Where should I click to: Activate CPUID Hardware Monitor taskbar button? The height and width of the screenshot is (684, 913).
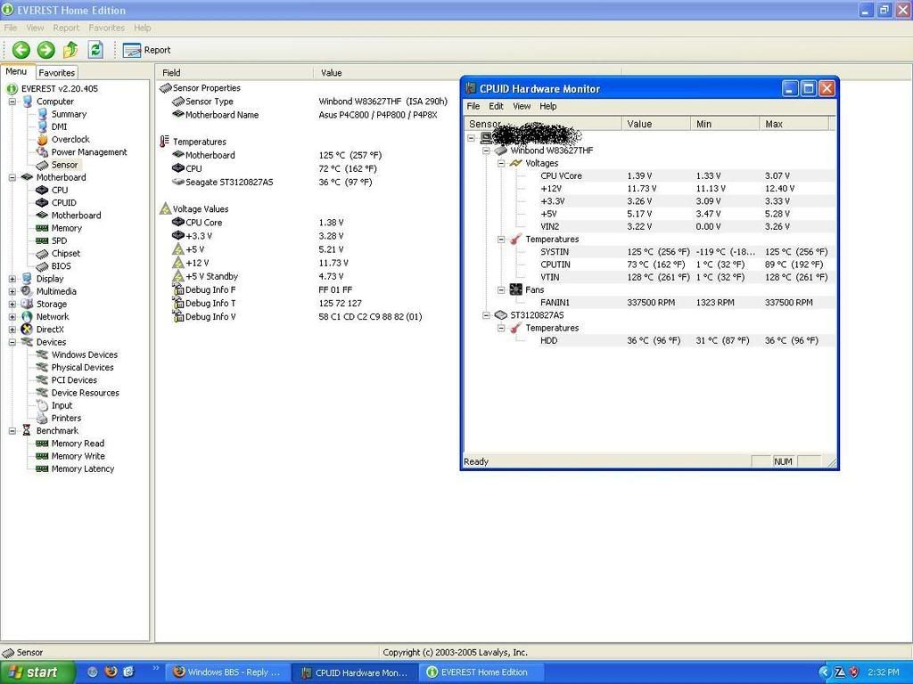355,672
